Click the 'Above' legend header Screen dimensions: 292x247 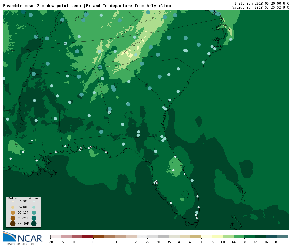(34, 198)
